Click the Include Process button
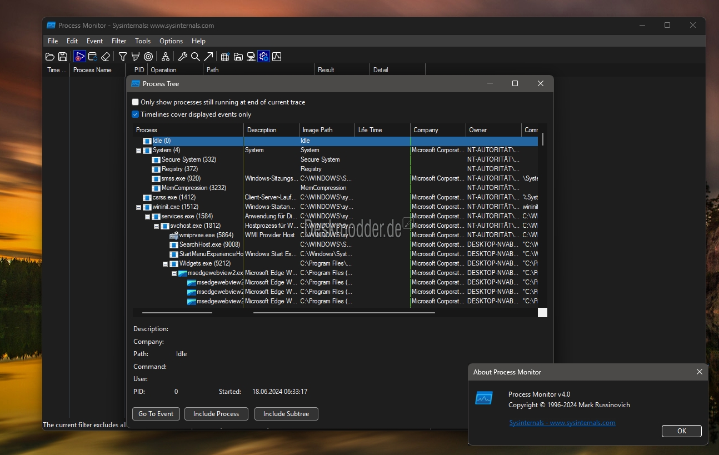Viewport: 719px width, 455px height. [216, 414]
